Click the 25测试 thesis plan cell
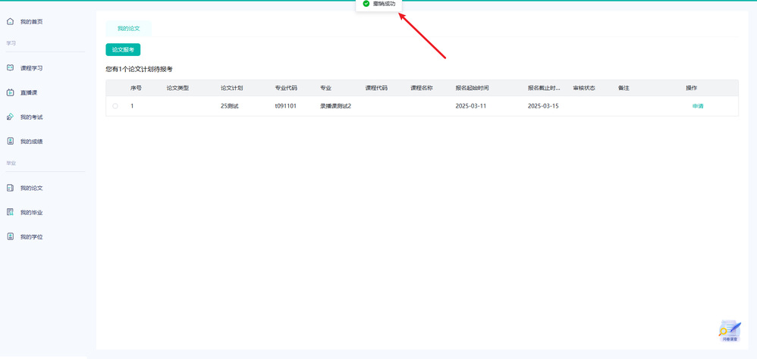757x359 pixels. coord(229,106)
